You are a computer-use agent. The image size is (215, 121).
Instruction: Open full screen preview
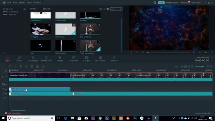pyautogui.click(x=212, y=52)
